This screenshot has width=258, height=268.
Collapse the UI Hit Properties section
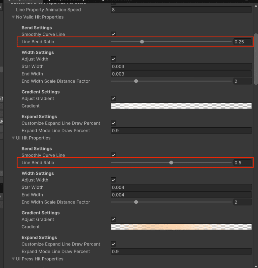coord(13,138)
